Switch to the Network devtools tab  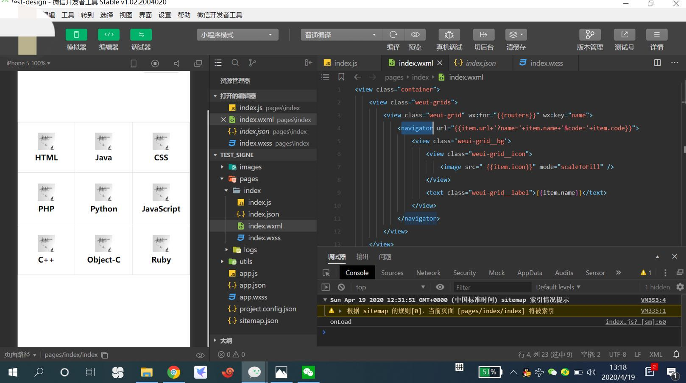pyautogui.click(x=428, y=273)
